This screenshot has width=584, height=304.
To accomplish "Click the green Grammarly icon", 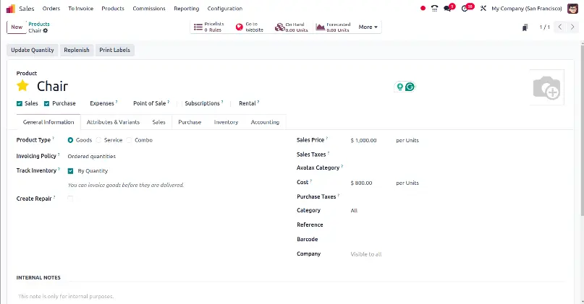I will tap(410, 87).
